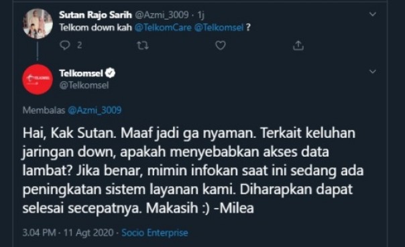This screenshot has height=247, width=405.
Task: Click the Sutan Rajo Sarih display name
Action: pyautogui.click(x=95, y=15)
